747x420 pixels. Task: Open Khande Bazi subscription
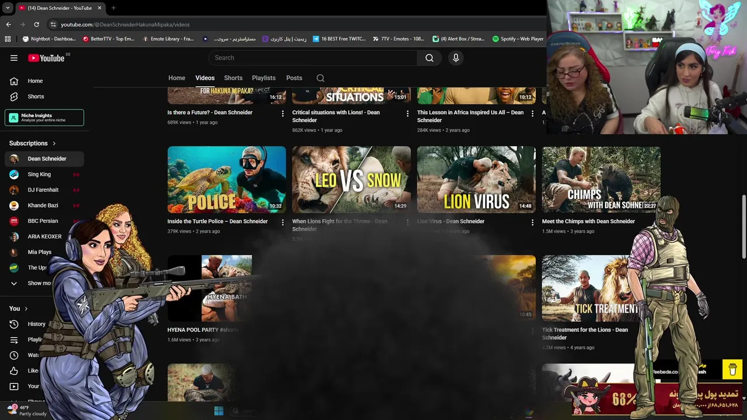44,205
